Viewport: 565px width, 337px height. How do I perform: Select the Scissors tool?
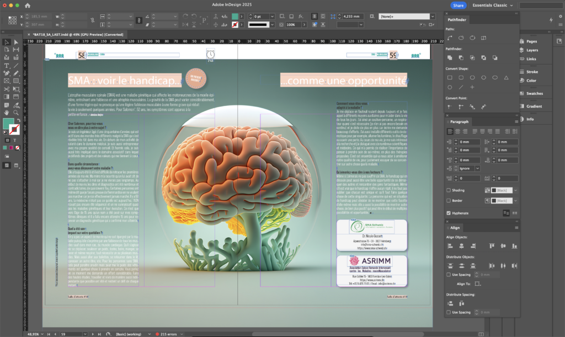click(x=7, y=89)
